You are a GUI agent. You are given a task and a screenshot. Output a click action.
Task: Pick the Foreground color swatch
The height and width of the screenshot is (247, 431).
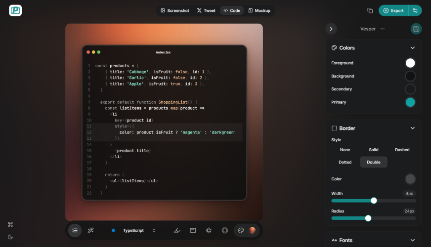pyautogui.click(x=410, y=63)
